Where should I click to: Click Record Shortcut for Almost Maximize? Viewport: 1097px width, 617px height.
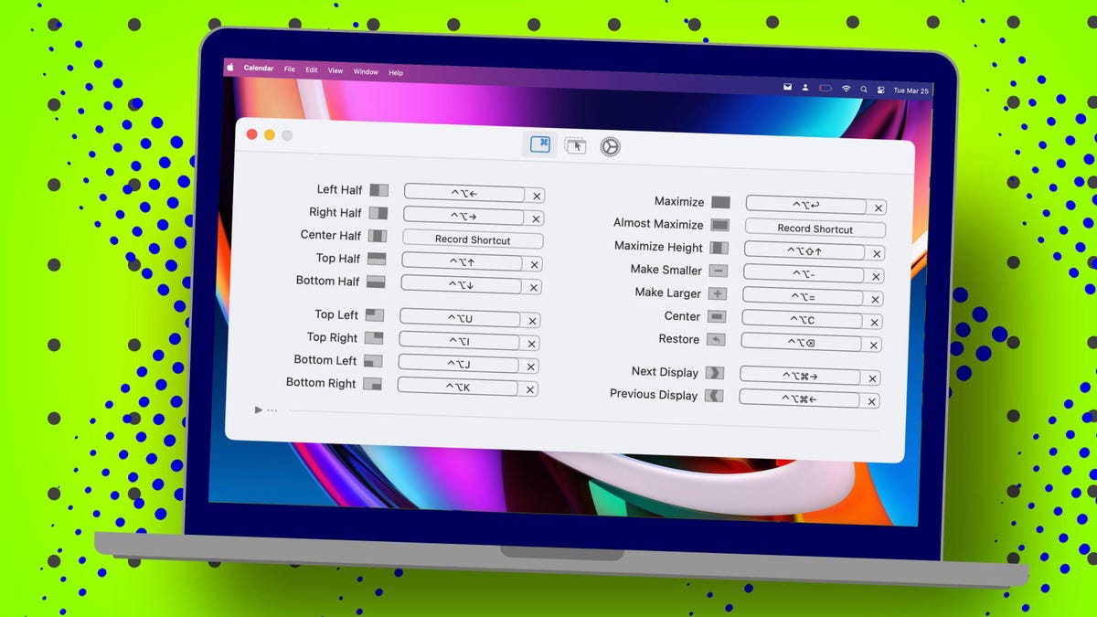pos(815,229)
